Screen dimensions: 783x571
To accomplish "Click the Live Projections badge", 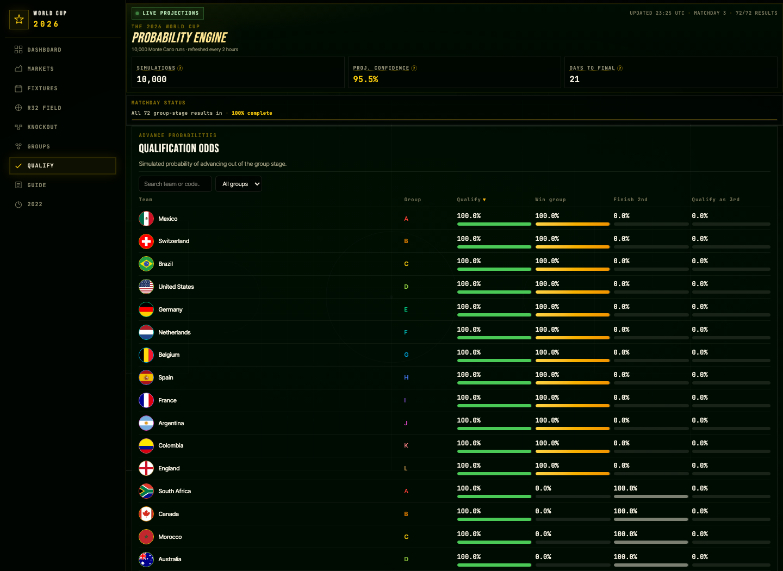I will [167, 13].
